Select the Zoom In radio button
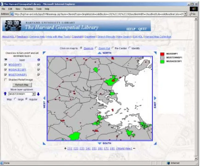This screenshot has width=200, height=166. point(81,48)
